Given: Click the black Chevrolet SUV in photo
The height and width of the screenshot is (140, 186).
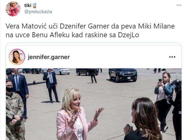Looking at the screenshot, I should click(123, 75).
